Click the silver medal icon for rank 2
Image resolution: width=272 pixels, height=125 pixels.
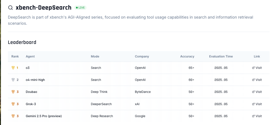pyautogui.click(x=13, y=80)
